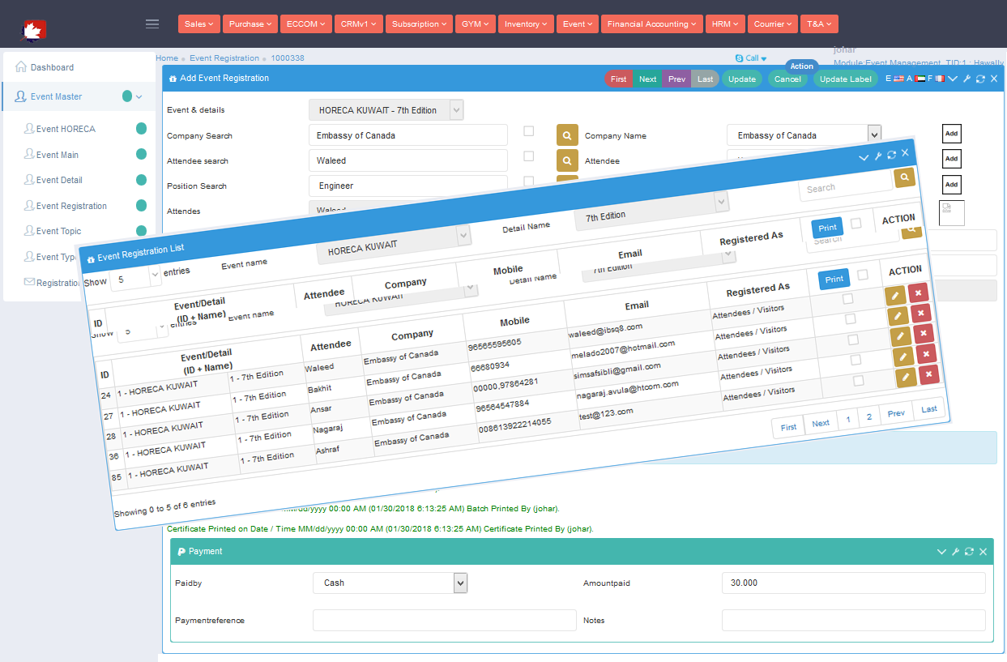Viewport: 1007px width, 662px height.
Task: Tick the checkbox beside Position Search field
Action: pyautogui.click(x=528, y=182)
